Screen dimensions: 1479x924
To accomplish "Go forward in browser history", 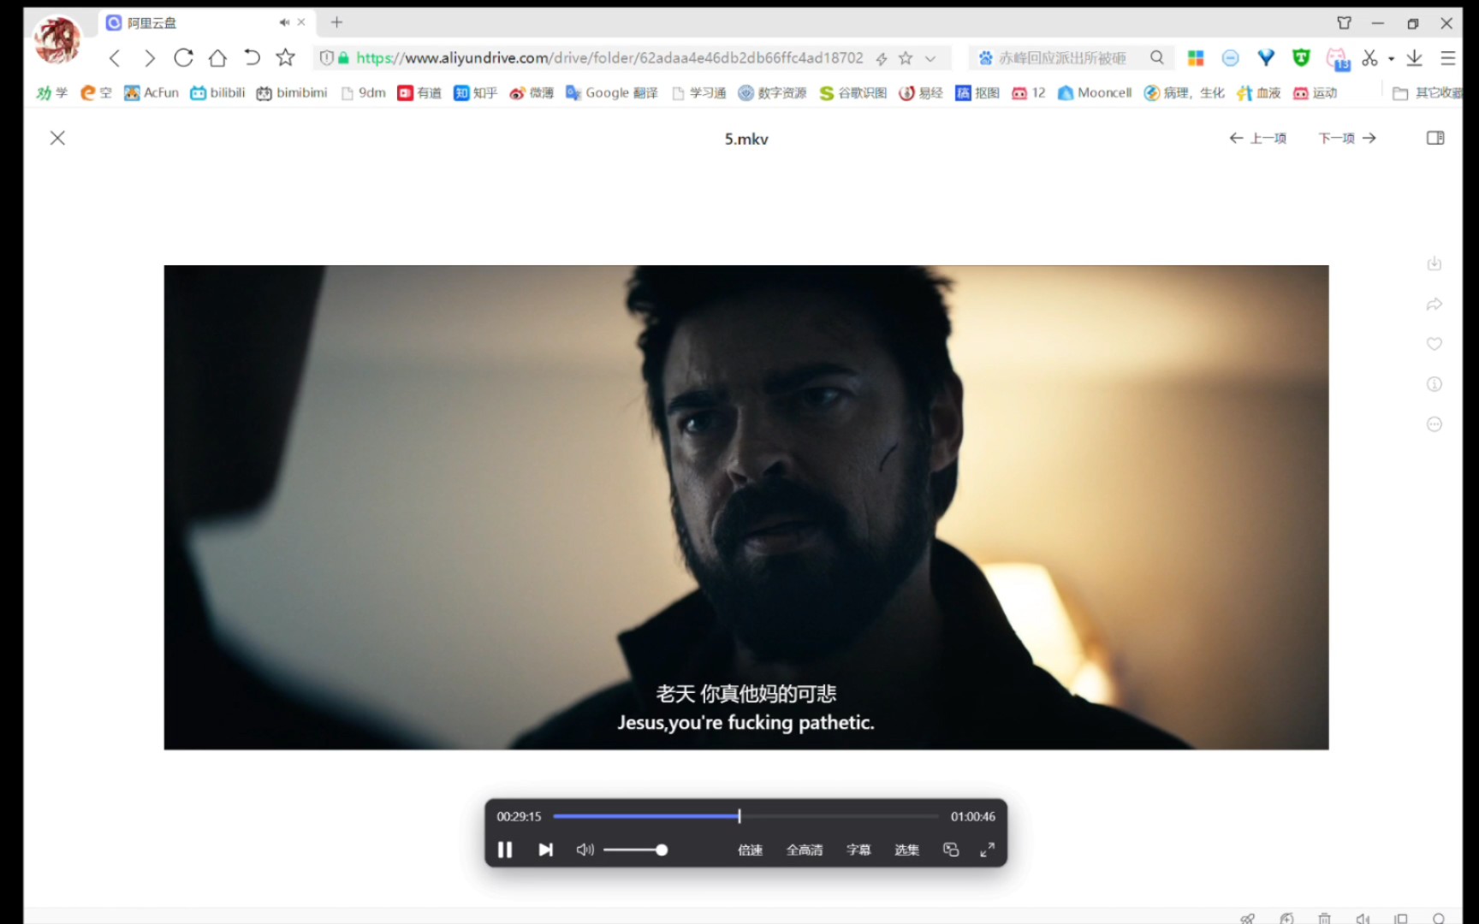I will point(150,57).
